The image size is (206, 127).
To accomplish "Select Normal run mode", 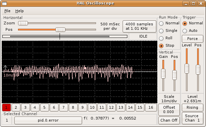I will point(169,23).
